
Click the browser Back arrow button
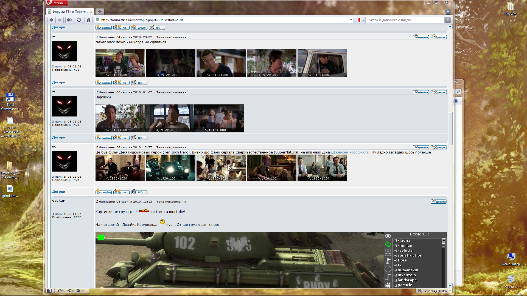coord(51,20)
